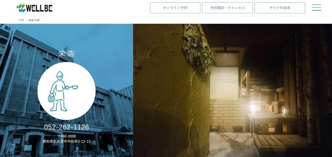Click the bucket in the sauna man illustration

click(x=52, y=98)
